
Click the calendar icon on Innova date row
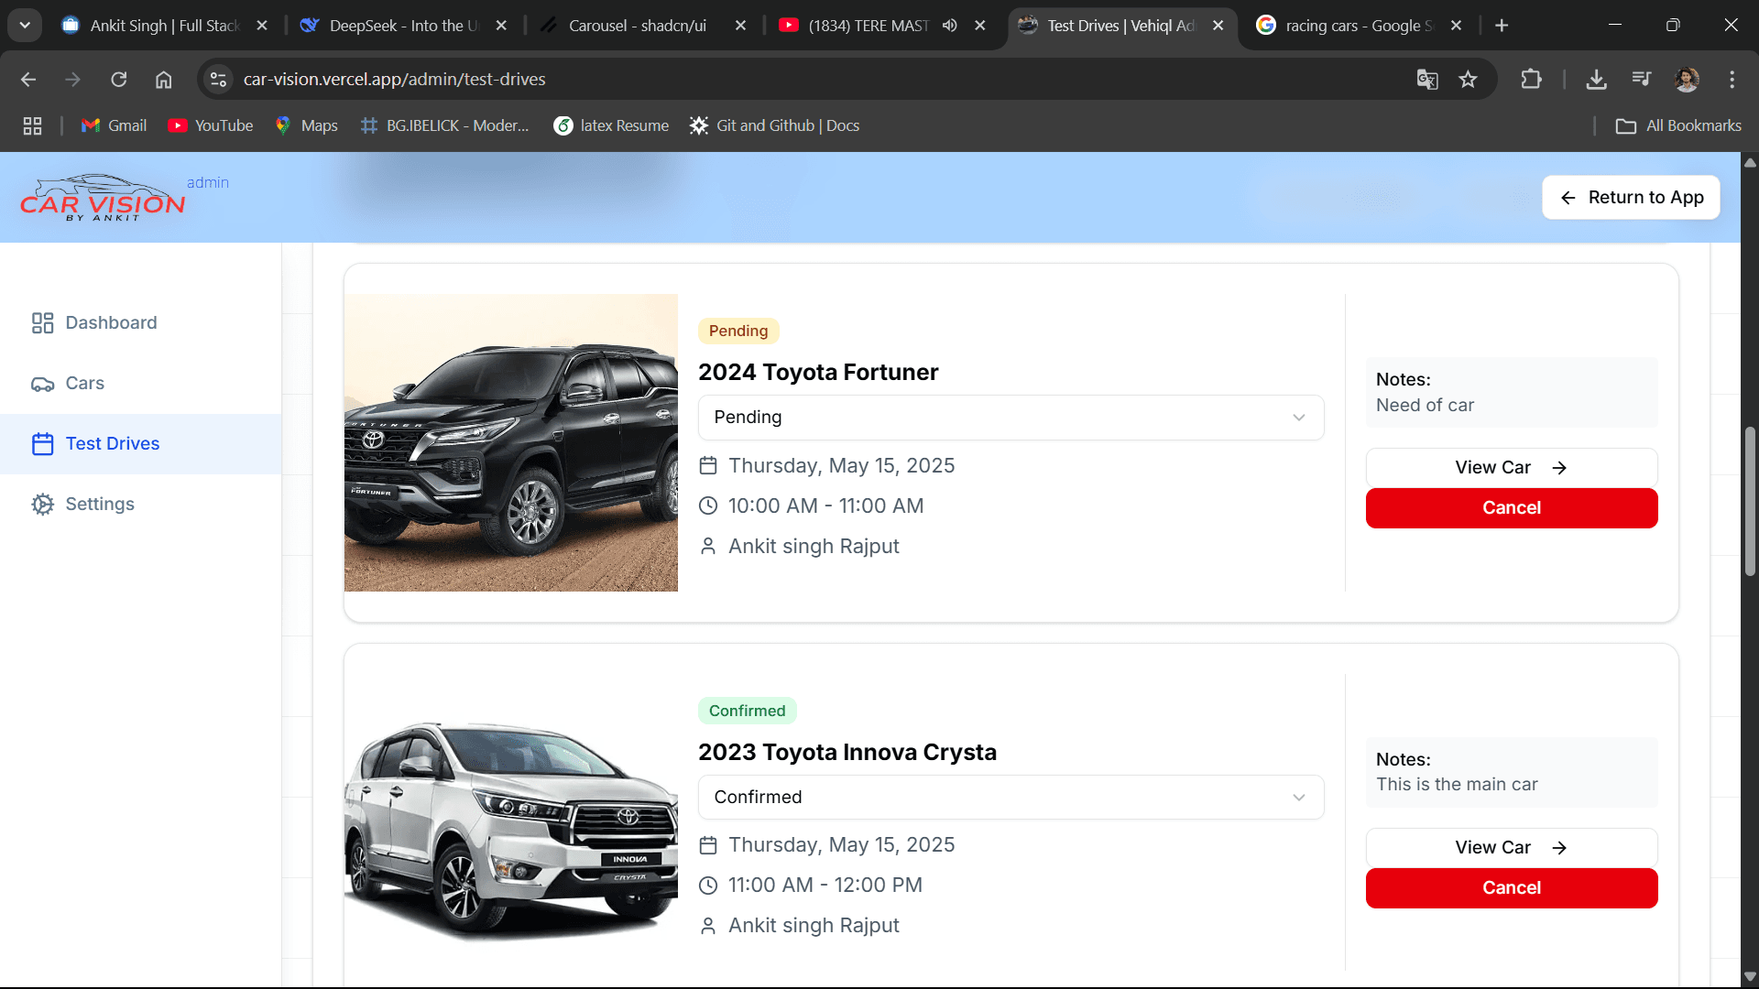[x=708, y=845]
